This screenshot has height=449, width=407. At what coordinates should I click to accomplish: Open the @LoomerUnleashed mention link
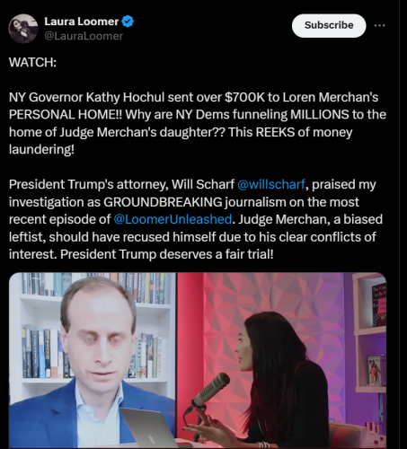click(173, 219)
